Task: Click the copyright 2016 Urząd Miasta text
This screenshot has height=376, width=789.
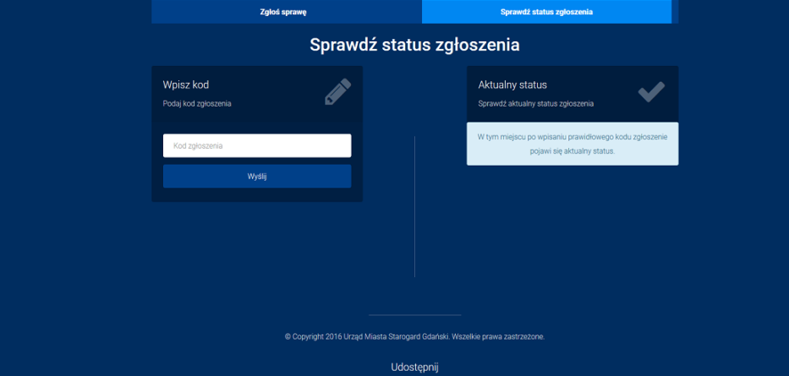Action: pyautogui.click(x=414, y=337)
